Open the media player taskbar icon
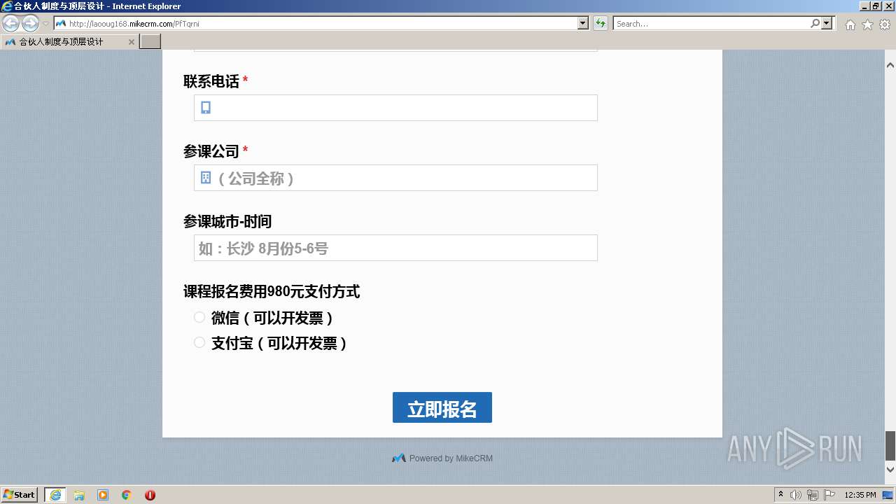This screenshot has height=504, width=896. pyautogui.click(x=103, y=495)
